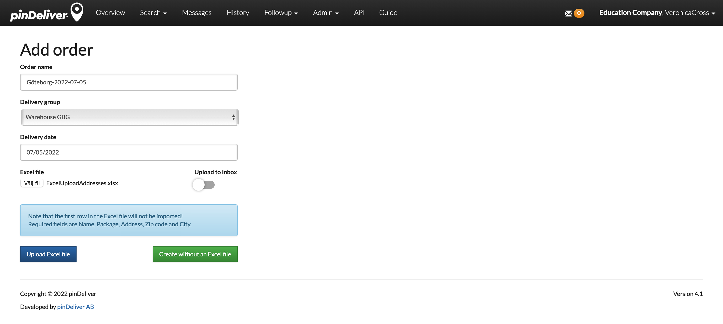Click the Copyright © 2022 pinDeliver text

58,294
